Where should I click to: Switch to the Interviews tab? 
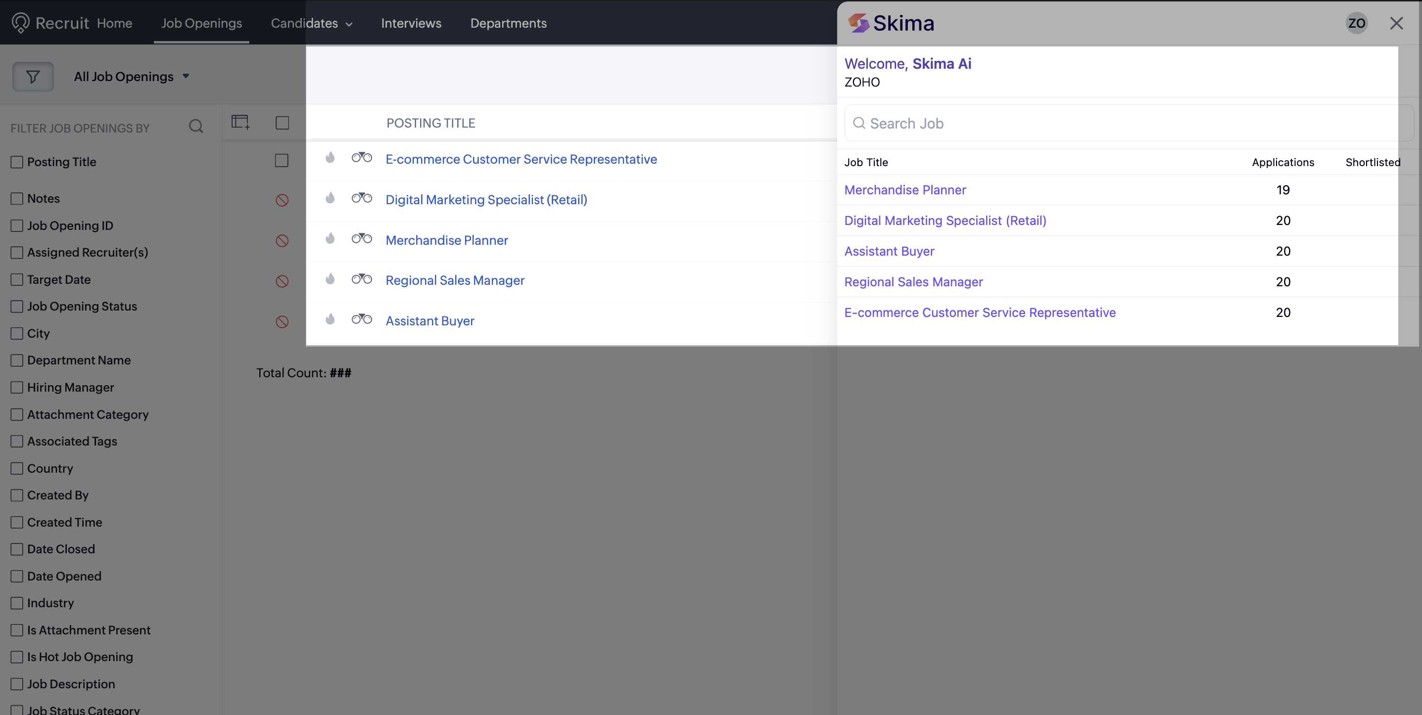[411, 23]
